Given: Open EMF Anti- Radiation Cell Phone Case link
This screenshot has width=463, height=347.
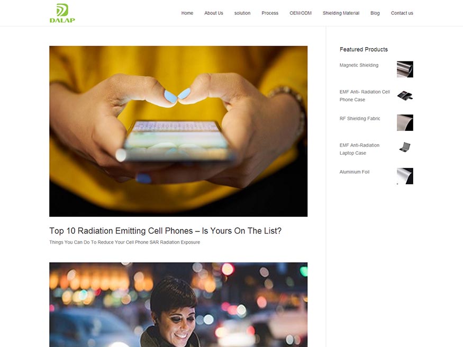Looking at the screenshot, I should (365, 96).
